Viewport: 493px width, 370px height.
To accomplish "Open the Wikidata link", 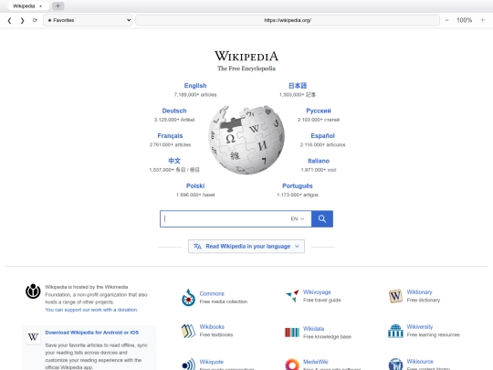I will (x=313, y=329).
